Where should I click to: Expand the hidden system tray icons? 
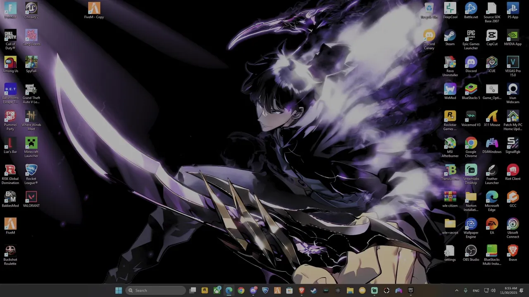[457, 290]
